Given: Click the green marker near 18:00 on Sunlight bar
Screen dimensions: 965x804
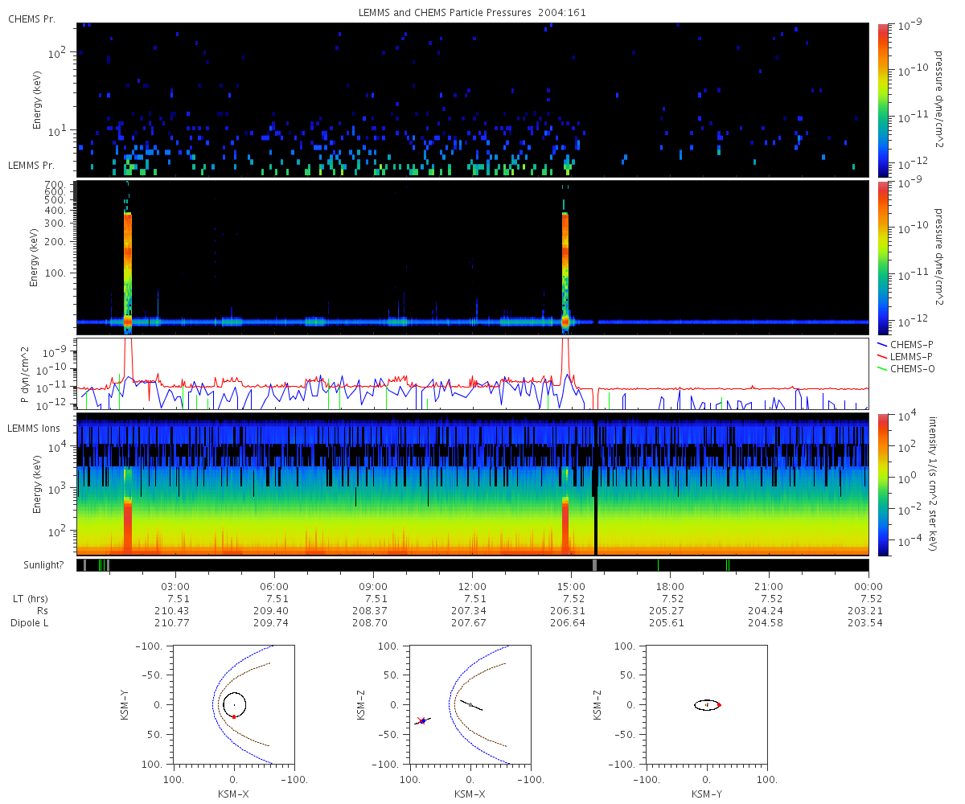Looking at the screenshot, I should point(658,565).
